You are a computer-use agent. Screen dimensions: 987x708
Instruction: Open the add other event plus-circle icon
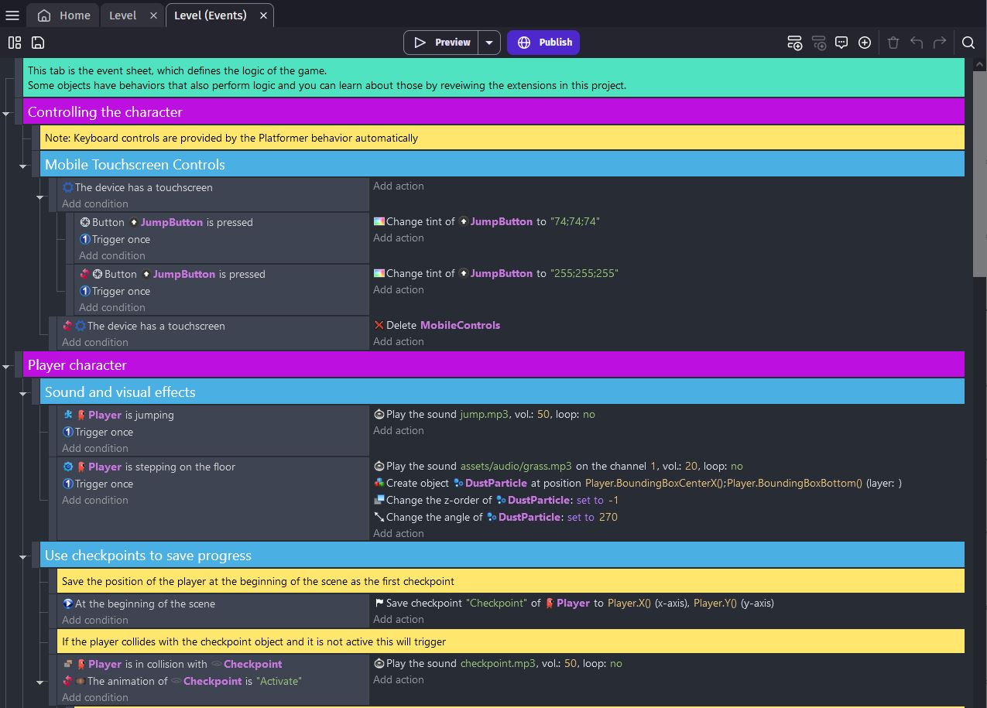pos(865,43)
